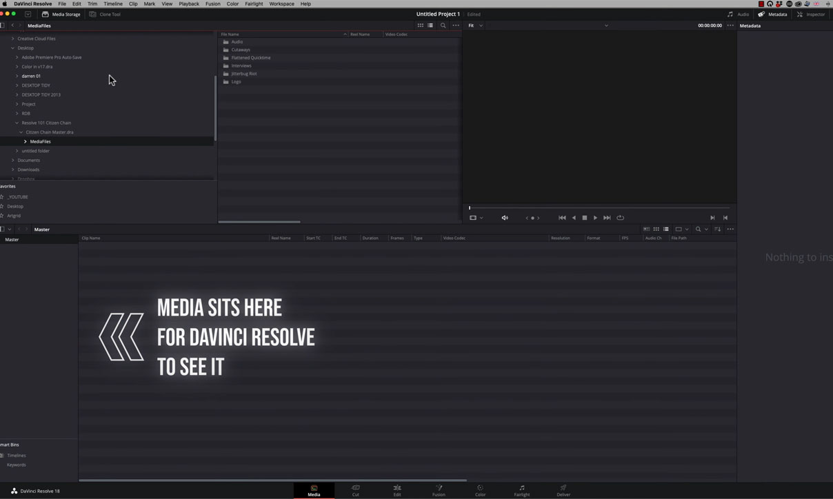The image size is (833, 499).
Task: Switch media pool to thumbnail view
Action: [x=656, y=230]
